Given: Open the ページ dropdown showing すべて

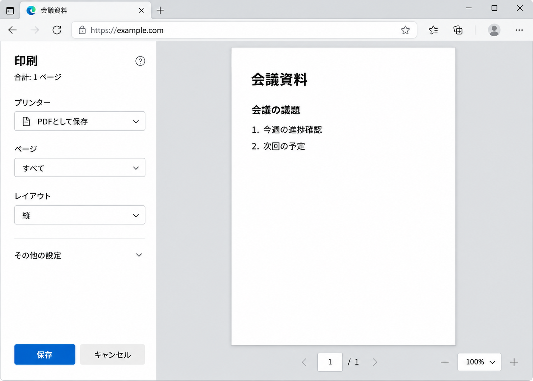Looking at the screenshot, I should click(x=80, y=167).
